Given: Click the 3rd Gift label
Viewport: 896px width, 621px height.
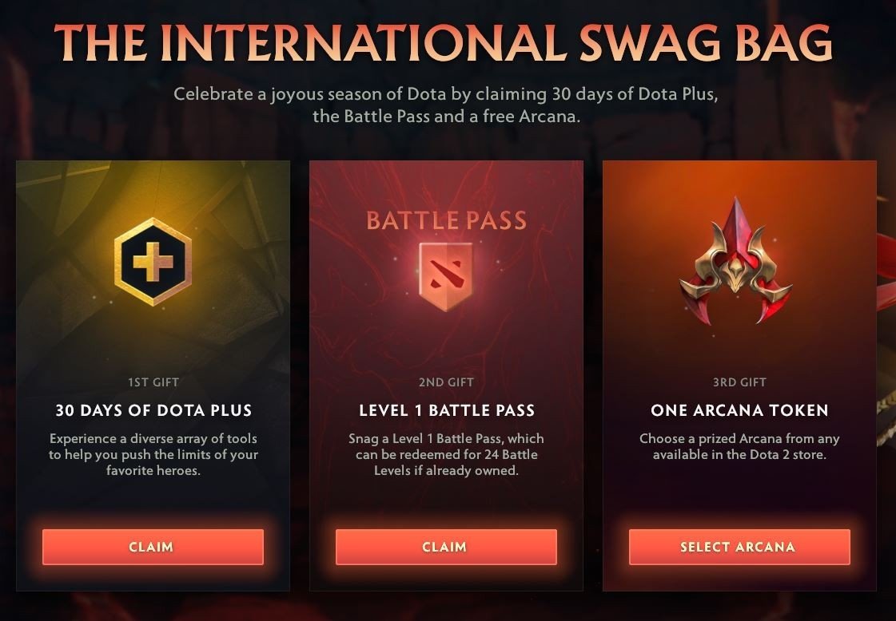Looking at the screenshot, I should [739, 382].
